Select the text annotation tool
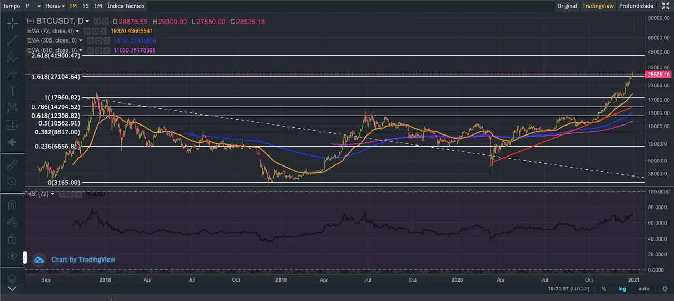674x301 pixels. point(12,91)
